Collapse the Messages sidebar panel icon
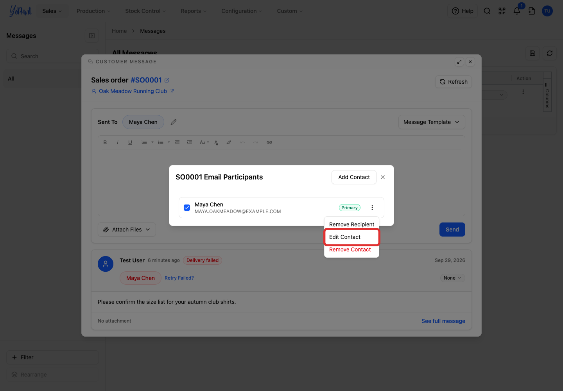This screenshot has height=391, width=563. click(92, 36)
